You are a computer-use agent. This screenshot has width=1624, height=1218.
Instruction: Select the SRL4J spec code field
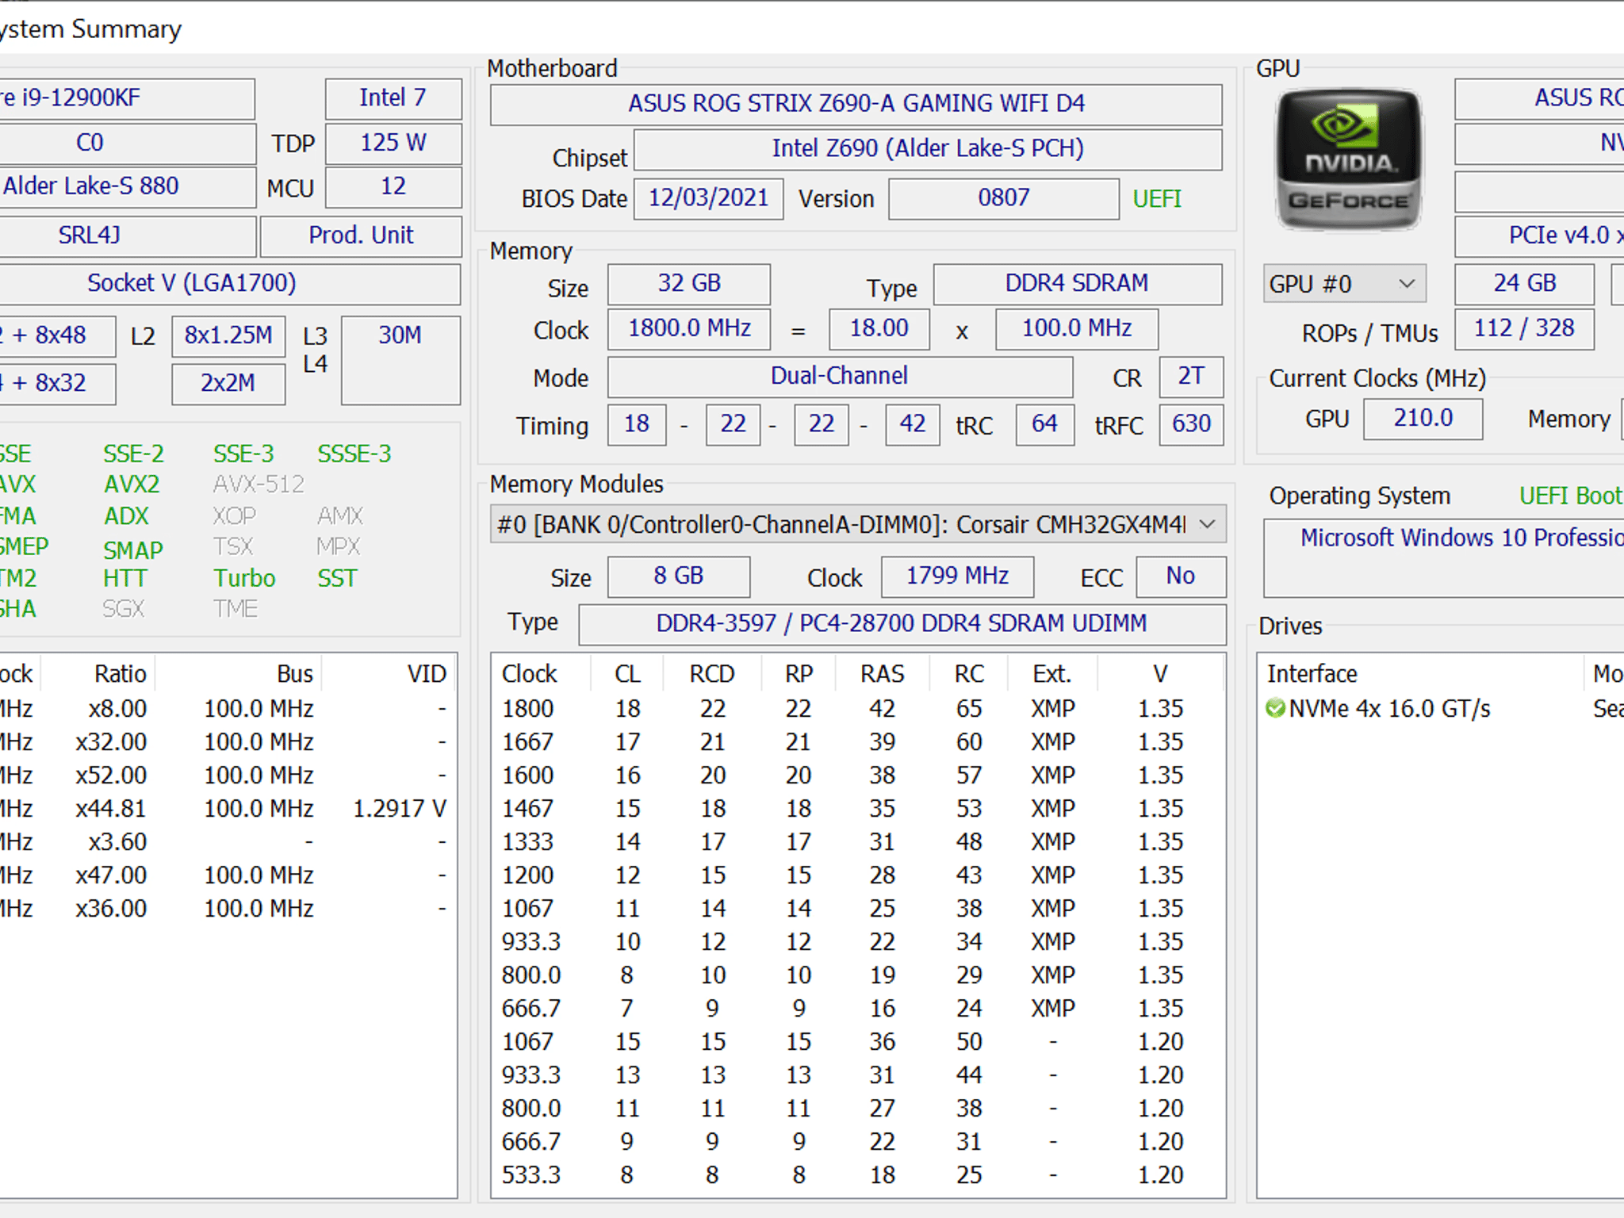(x=127, y=236)
